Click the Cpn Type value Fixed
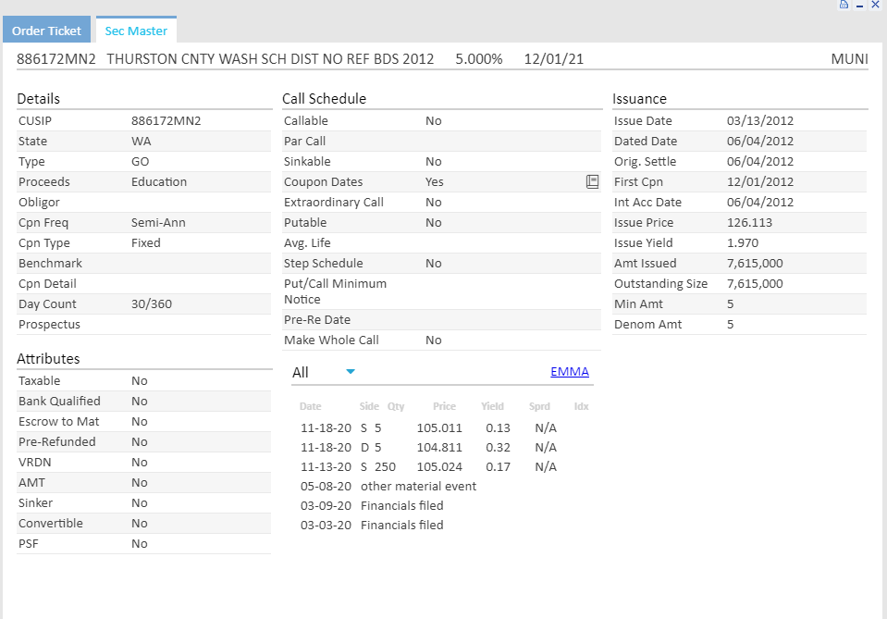Screen dimensions: 887x619 click(x=146, y=242)
